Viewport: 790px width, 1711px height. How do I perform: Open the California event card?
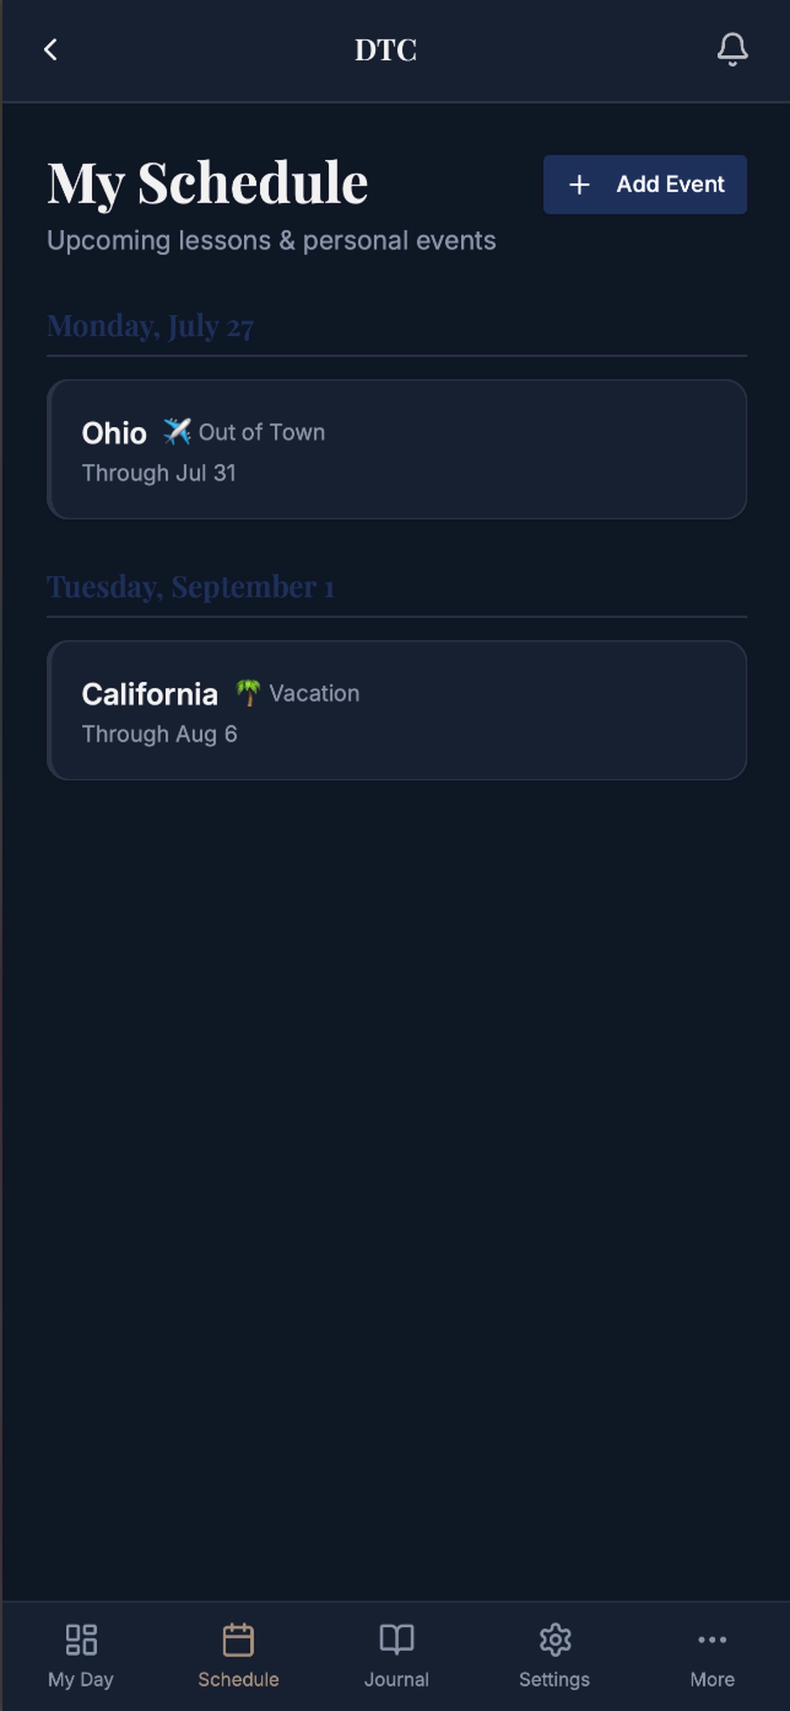click(x=397, y=710)
